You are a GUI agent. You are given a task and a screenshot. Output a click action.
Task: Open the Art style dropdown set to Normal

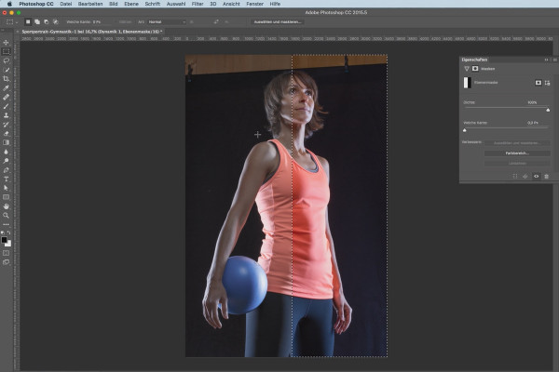pos(167,21)
